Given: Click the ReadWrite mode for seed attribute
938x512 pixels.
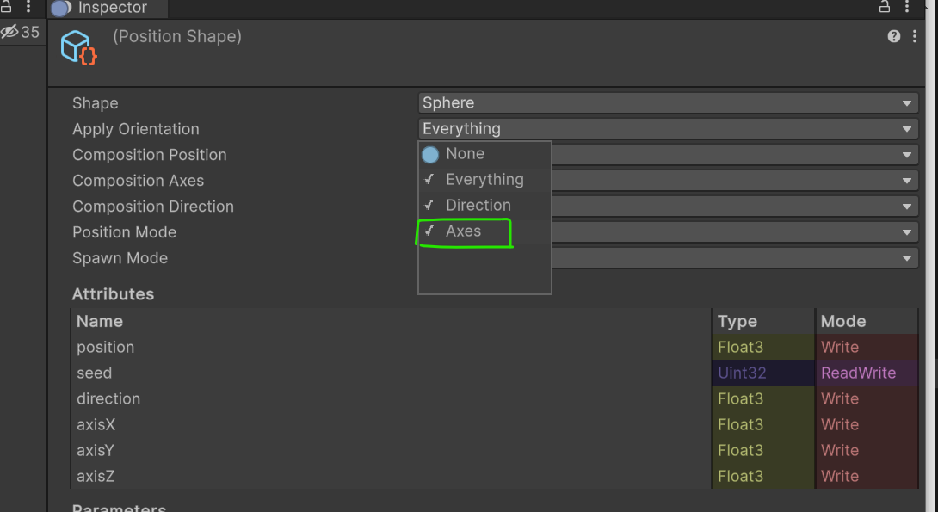Looking at the screenshot, I should [x=859, y=373].
